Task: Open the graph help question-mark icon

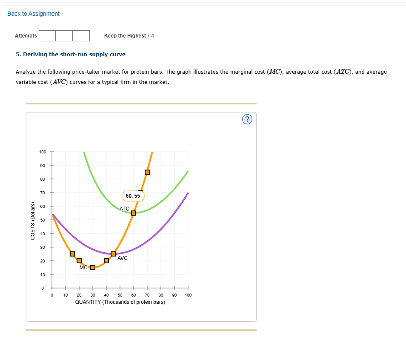Action: point(247,119)
